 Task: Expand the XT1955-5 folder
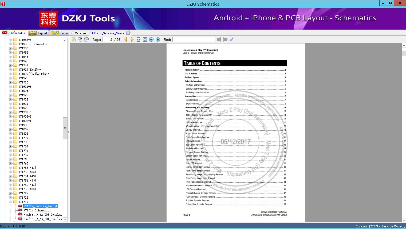point(10,40)
